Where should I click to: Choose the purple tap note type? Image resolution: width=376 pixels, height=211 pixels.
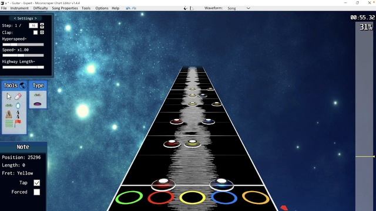[37, 104]
